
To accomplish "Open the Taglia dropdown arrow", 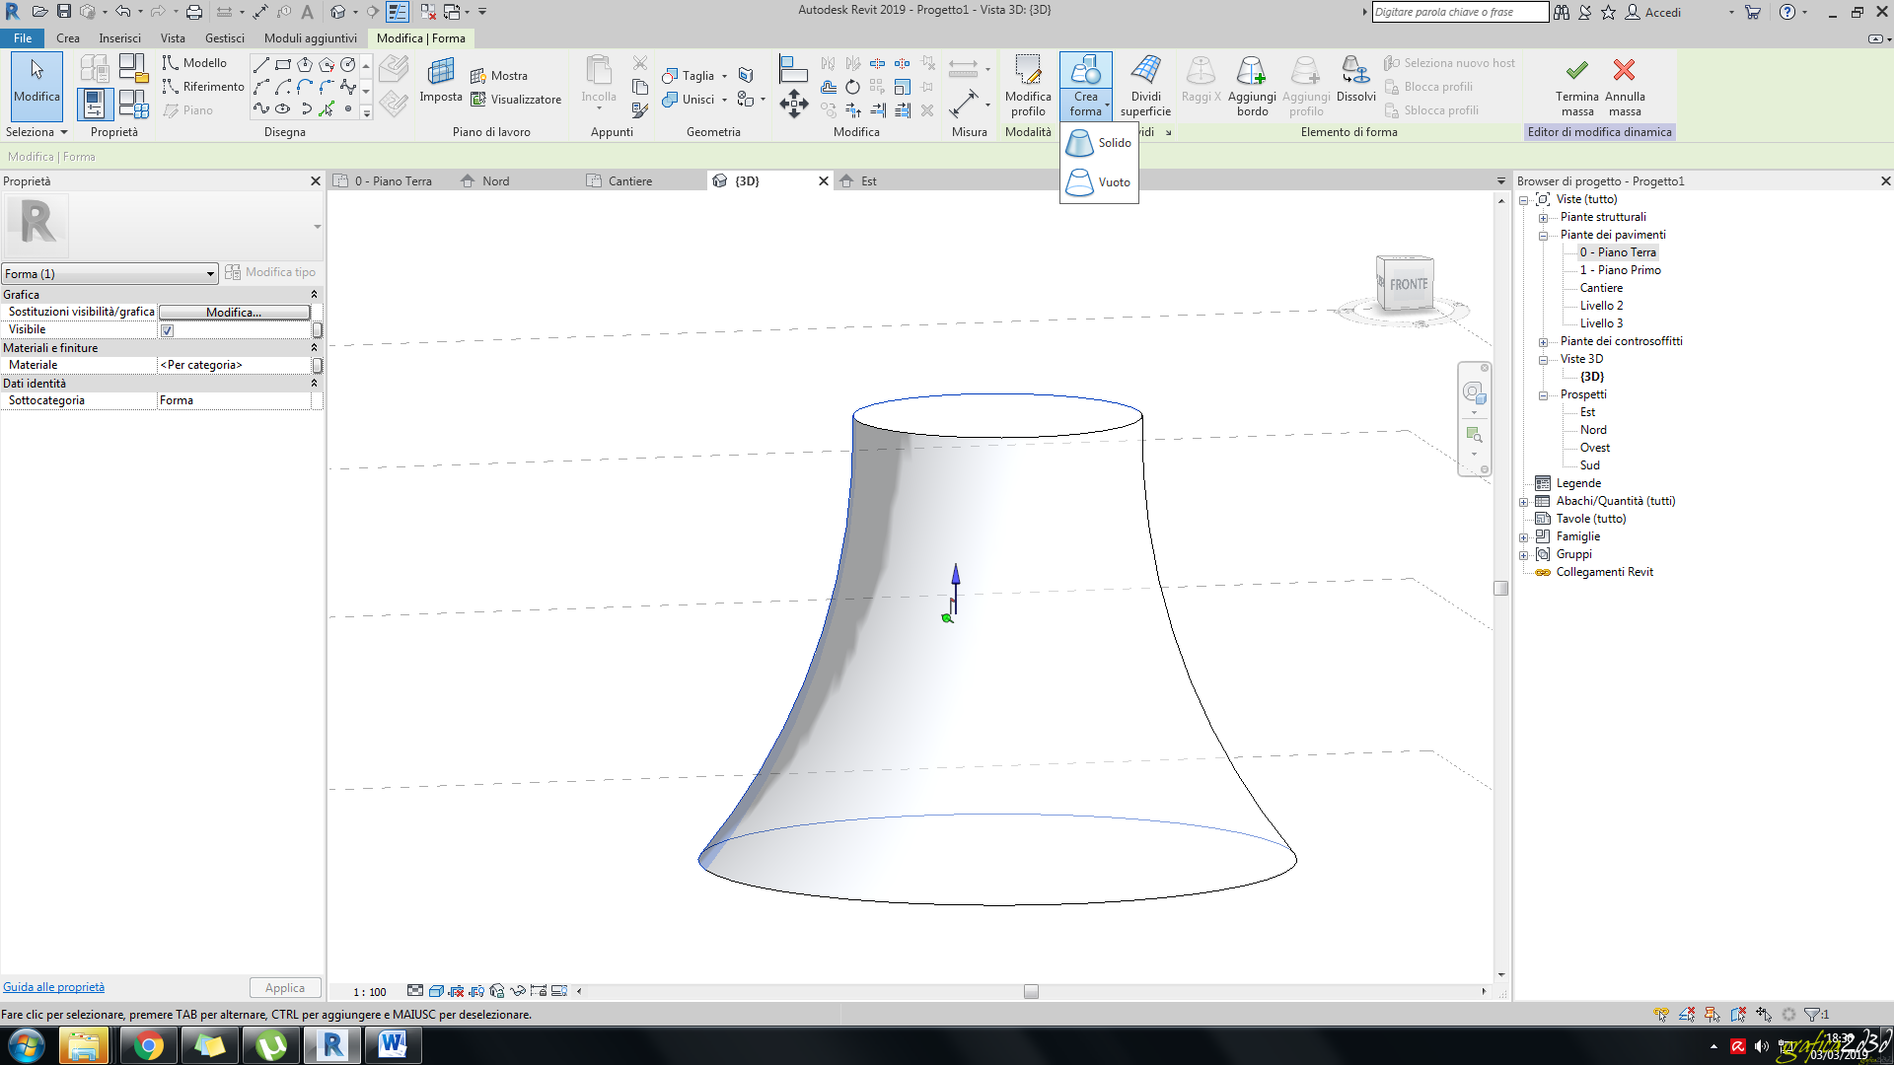I will coord(723,75).
